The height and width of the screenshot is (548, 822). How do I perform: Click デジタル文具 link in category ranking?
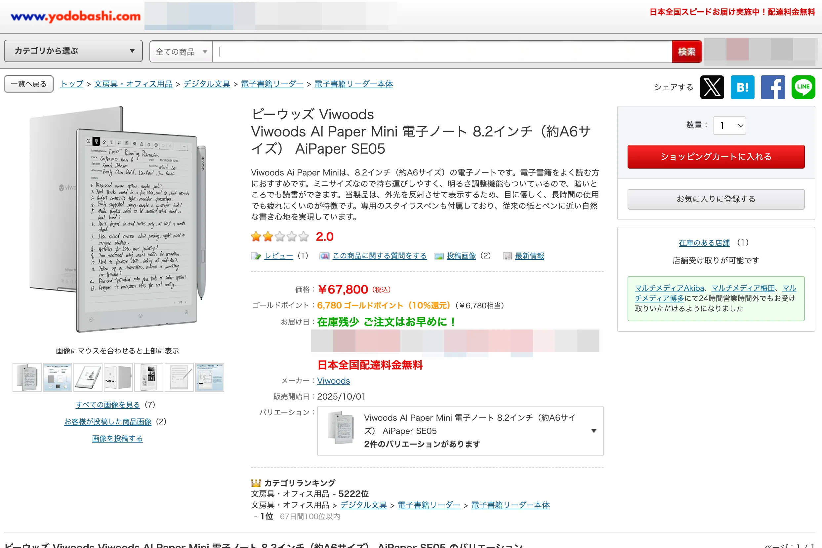coord(363,505)
